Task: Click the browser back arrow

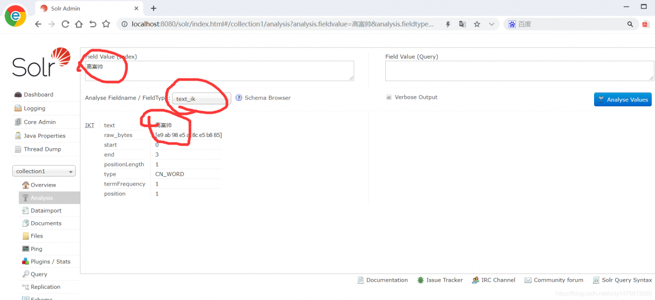Action: coord(38,24)
